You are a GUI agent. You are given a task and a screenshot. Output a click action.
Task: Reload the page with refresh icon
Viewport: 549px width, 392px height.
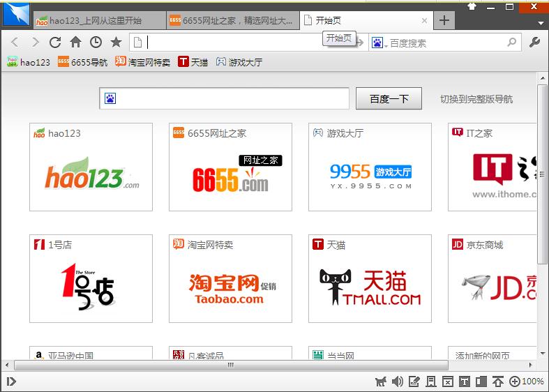pyautogui.click(x=55, y=43)
